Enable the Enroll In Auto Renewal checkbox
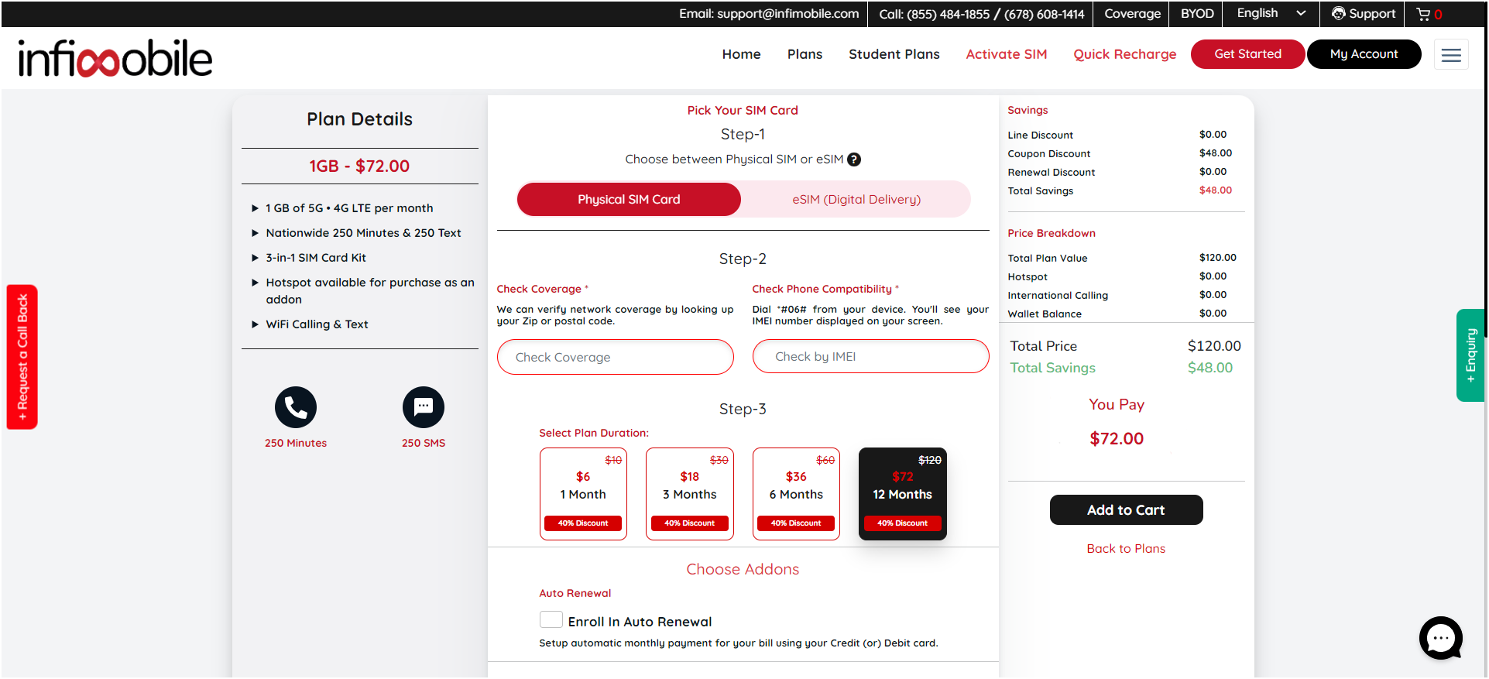Screen dimensions: 1489x679 click(x=551, y=620)
